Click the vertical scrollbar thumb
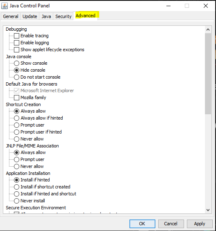 coord(208,74)
